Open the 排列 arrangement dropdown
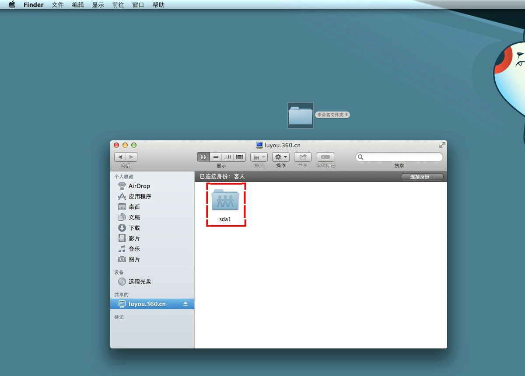 click(259, 157)
